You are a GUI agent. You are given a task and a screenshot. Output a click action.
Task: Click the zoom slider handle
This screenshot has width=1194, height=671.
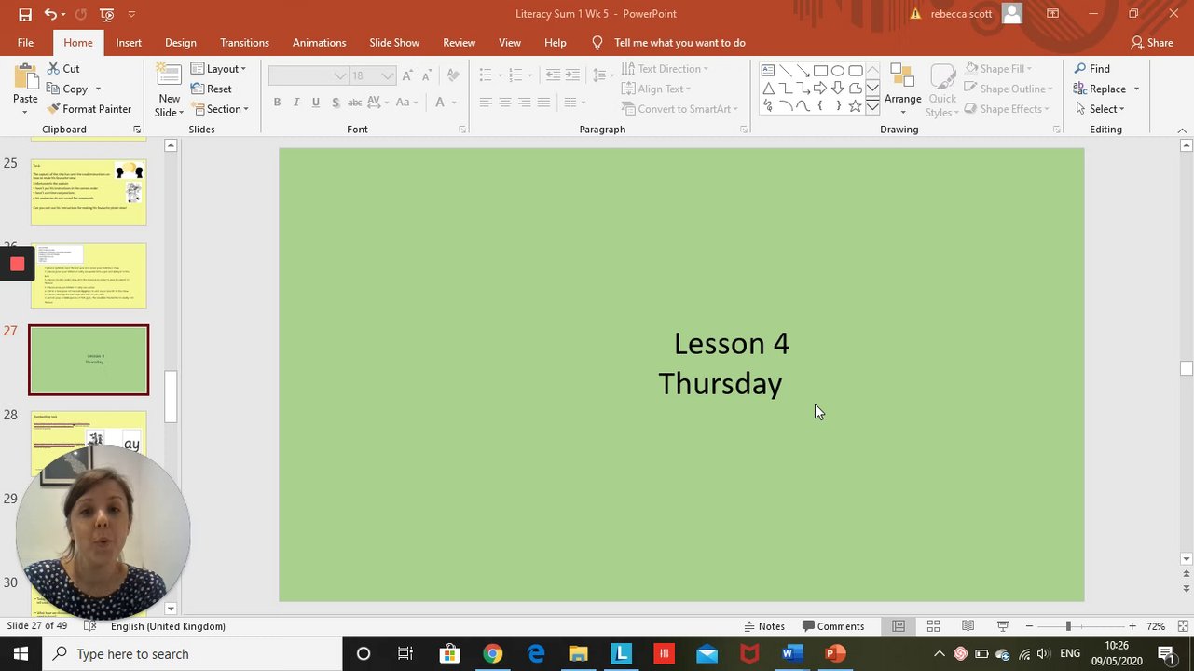coord(1068,626)
